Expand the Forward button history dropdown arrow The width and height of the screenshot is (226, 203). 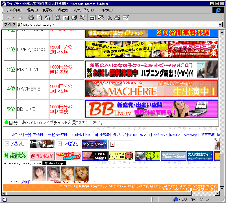(25, 17)
